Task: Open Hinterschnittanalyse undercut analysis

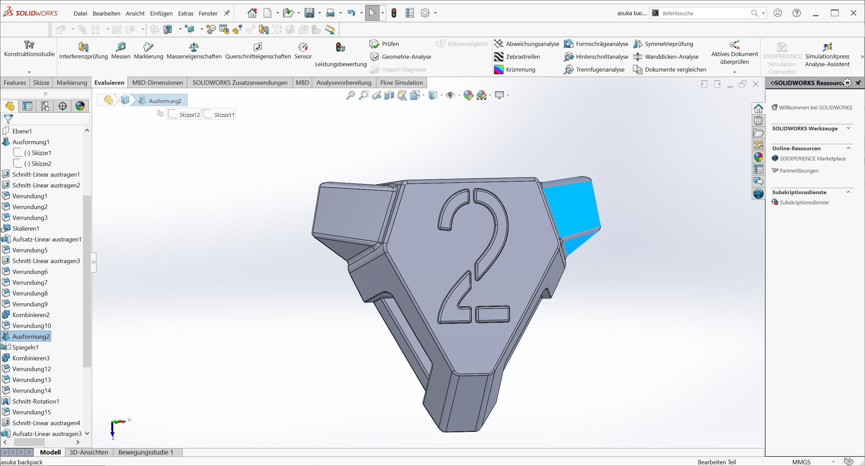Action: click(596, 57)
